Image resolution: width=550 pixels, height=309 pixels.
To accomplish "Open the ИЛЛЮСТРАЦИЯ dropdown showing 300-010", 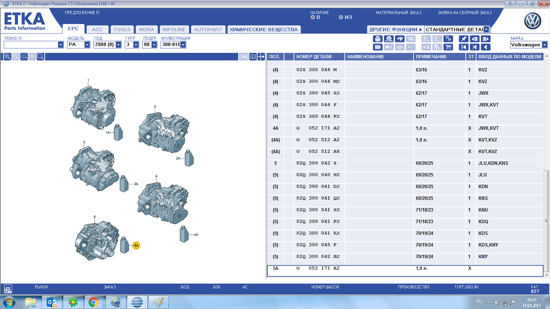I will pos(183,45).
